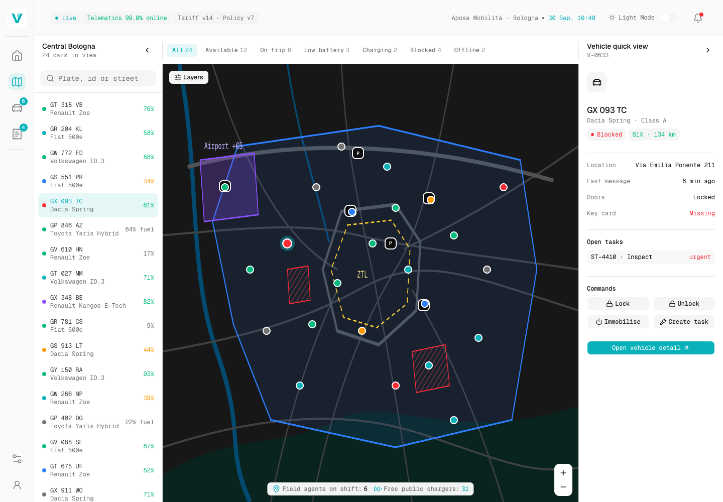Open the Vehicles sidebar icon with badge 6
The width and height of the screenshot is (723, 502).
tap(17, 107)
